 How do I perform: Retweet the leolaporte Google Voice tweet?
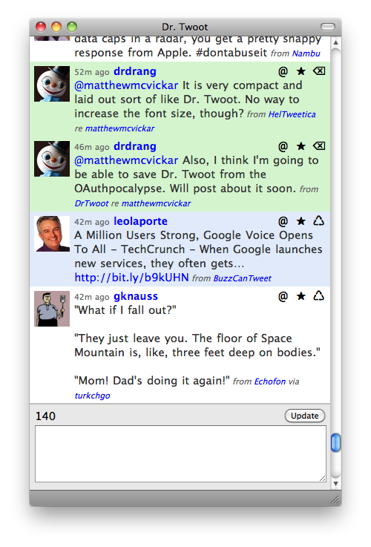coord(319,221)
